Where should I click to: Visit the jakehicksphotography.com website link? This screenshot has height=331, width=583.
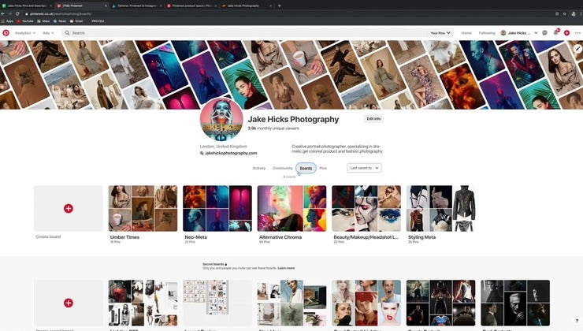click(x=232, y=153)
